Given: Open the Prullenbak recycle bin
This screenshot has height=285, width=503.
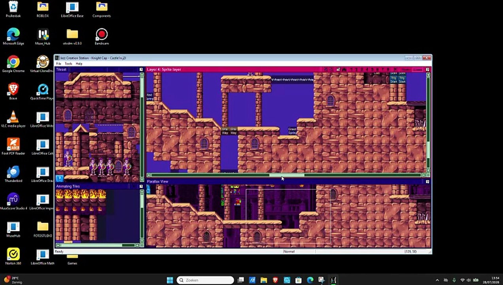Looking at the screenshot, I should [13, 9].
